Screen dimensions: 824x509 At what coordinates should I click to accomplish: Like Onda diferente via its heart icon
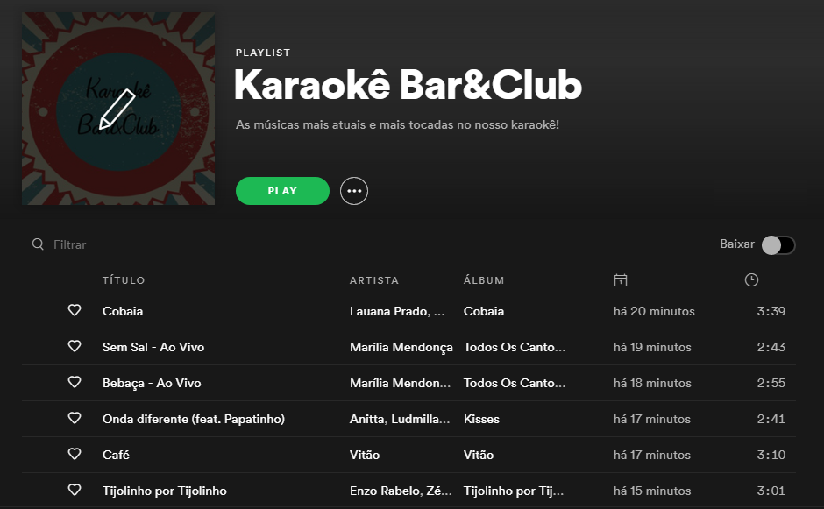point(75,418)
